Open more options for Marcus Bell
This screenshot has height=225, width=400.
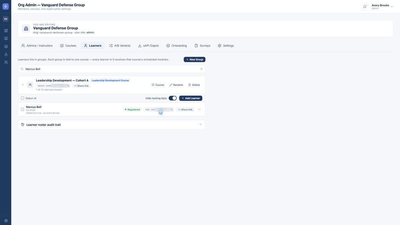(199, 109)
